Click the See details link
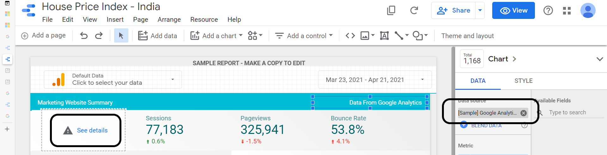This screenshot has height=155, width=607. (x=92, y=130)
